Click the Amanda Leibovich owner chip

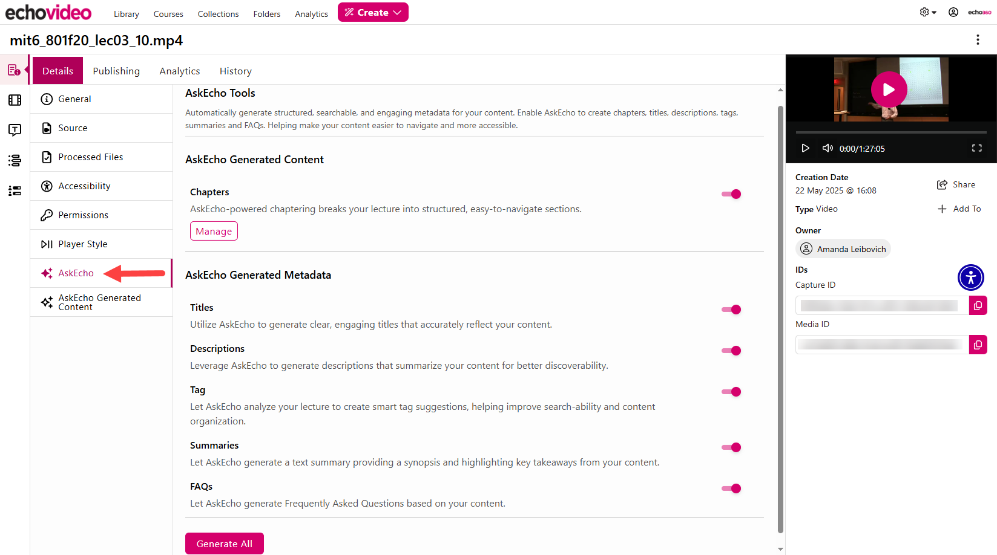(843, 248)
